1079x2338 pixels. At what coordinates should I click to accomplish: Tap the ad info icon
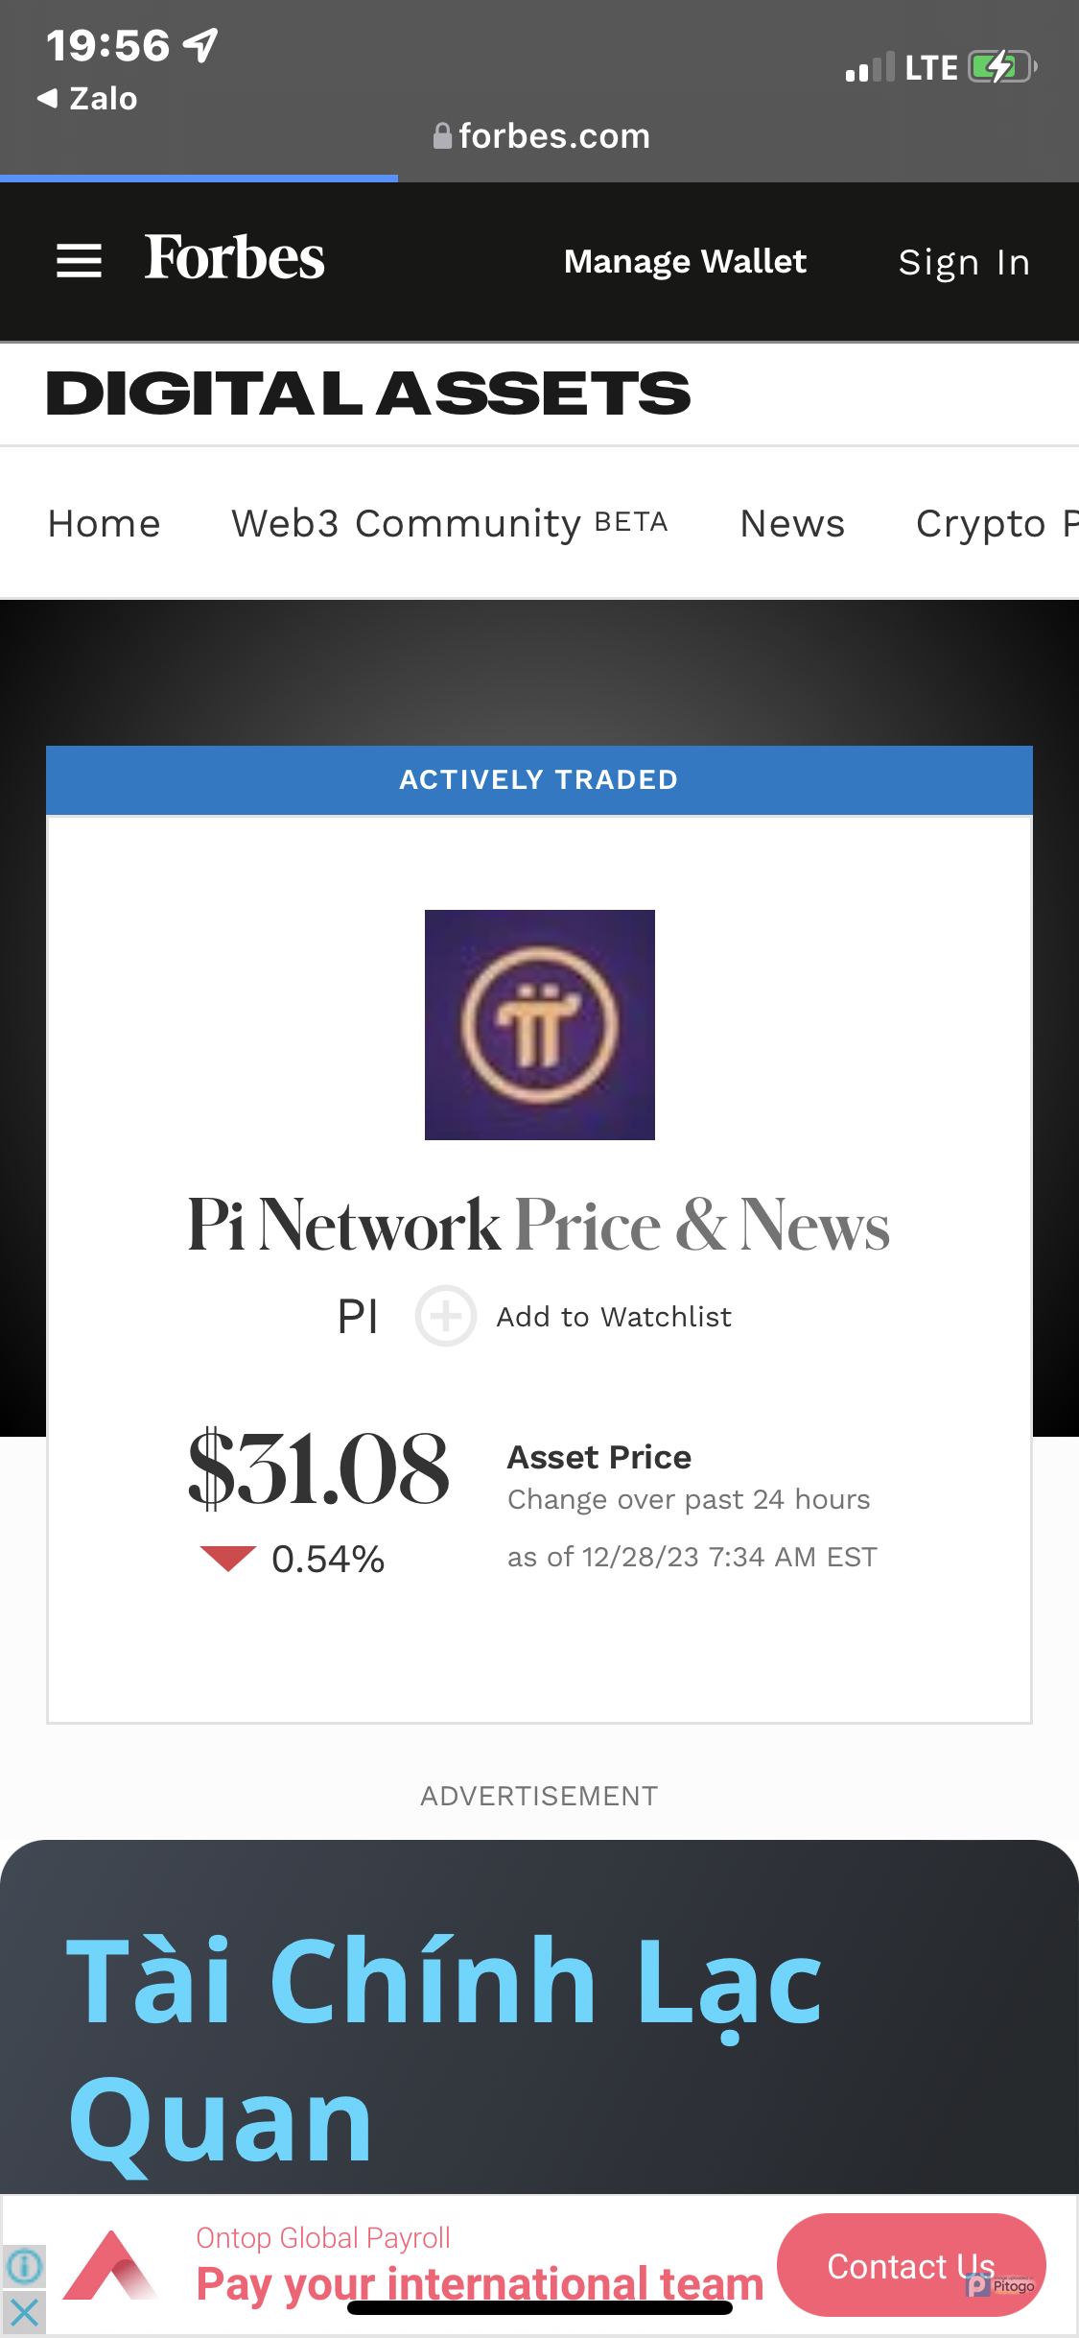24,2267
